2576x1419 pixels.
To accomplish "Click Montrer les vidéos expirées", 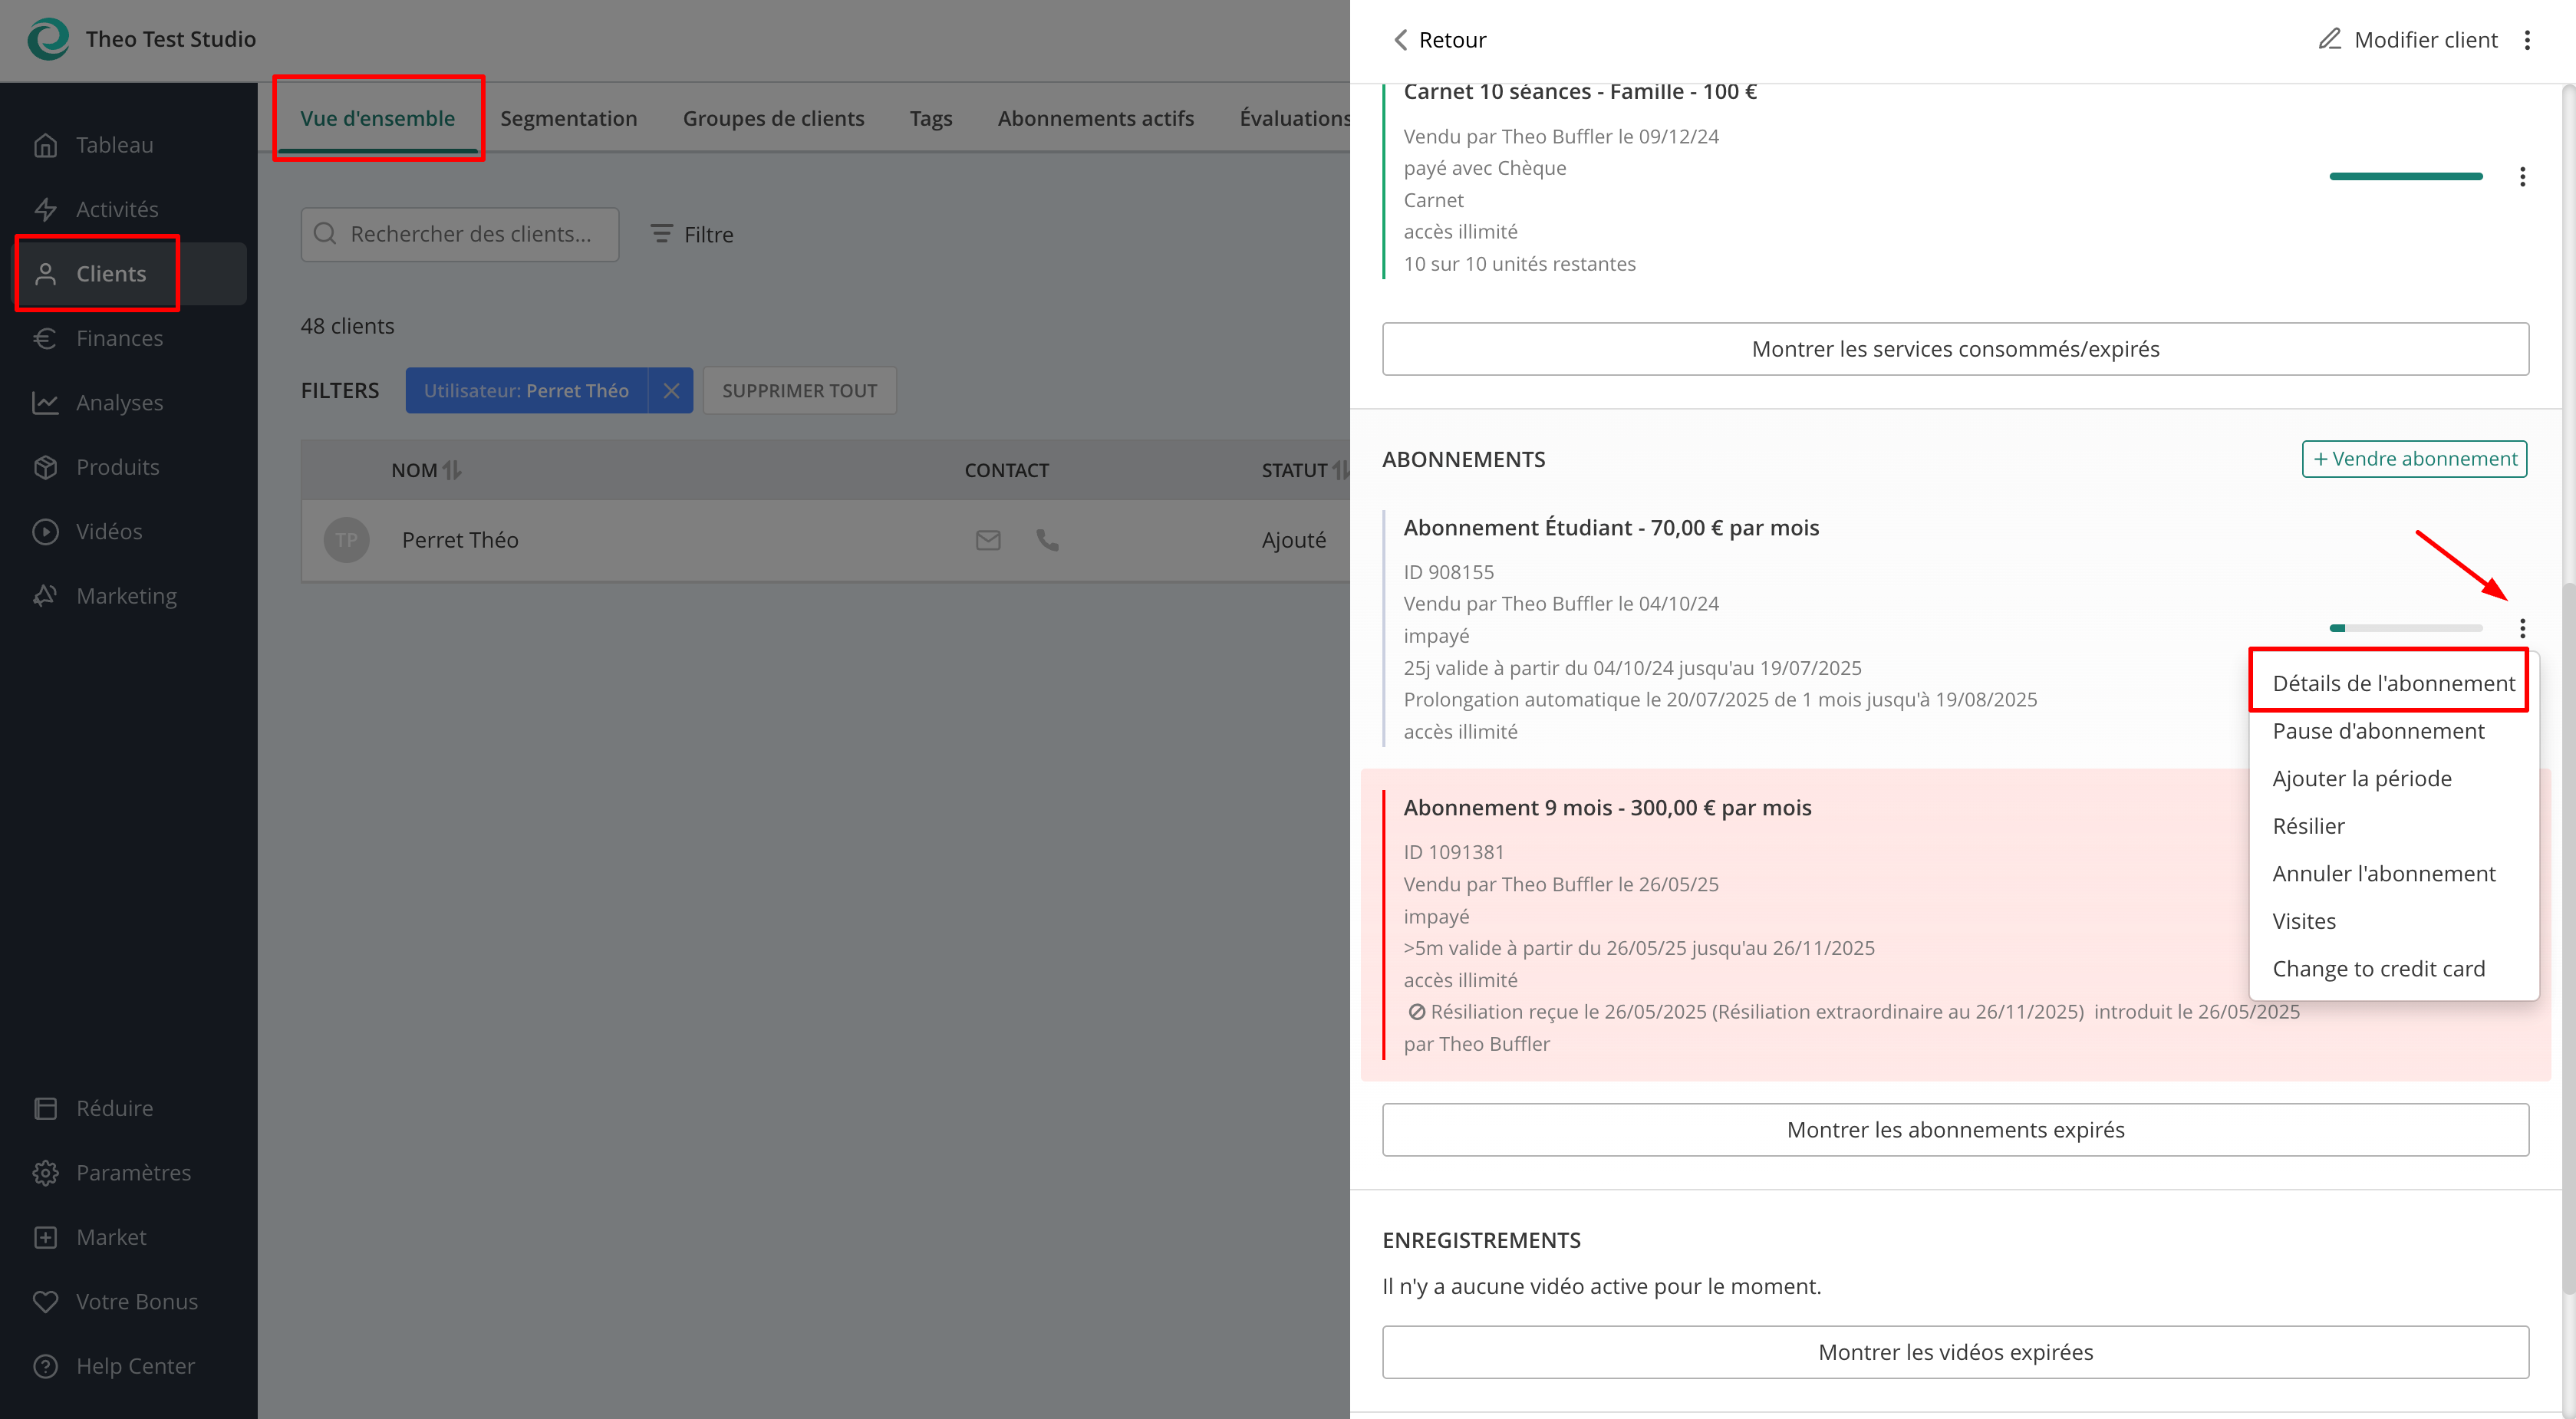I will tap(1955, 1352).
